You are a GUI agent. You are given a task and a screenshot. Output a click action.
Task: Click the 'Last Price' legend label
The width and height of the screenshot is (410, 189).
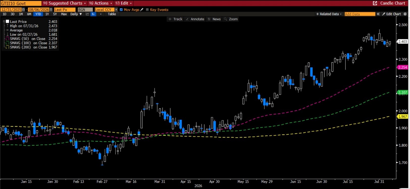pyautogui.click(x=18, y=21)
